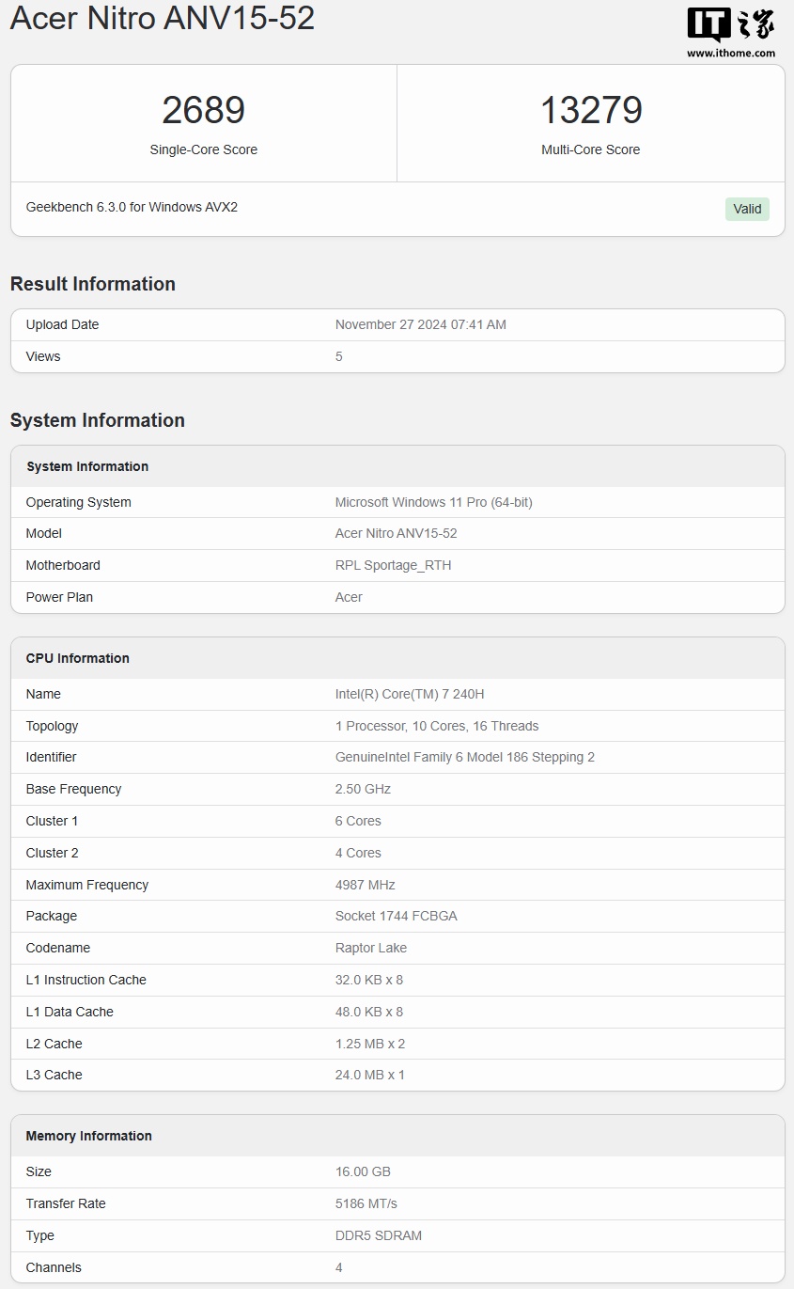Click the CPU Information table header
Viewport: 794px width, 1289px height.
pos(78,658)
